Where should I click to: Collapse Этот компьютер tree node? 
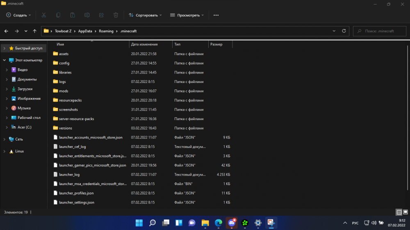tap(4, 60)
